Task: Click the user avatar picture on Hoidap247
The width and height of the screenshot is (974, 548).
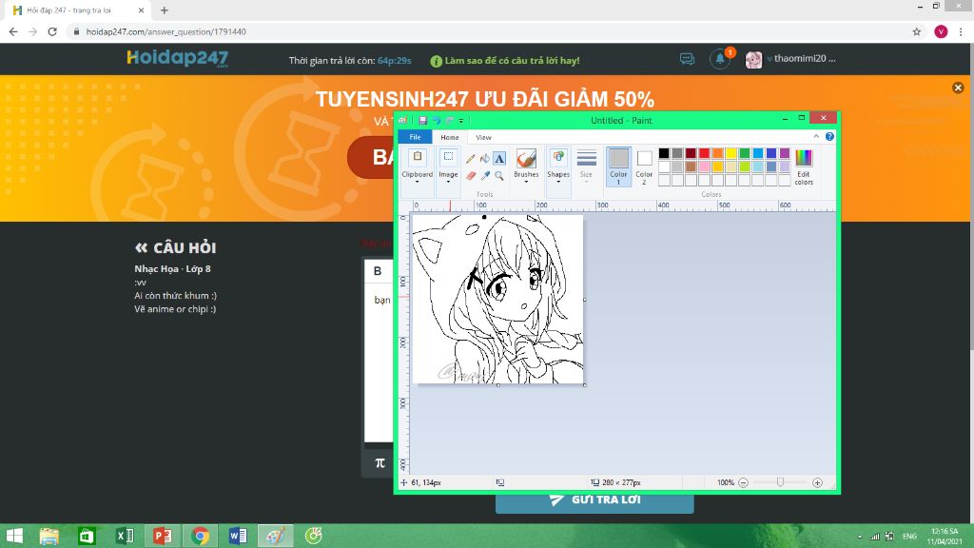Action: (753, 60)
